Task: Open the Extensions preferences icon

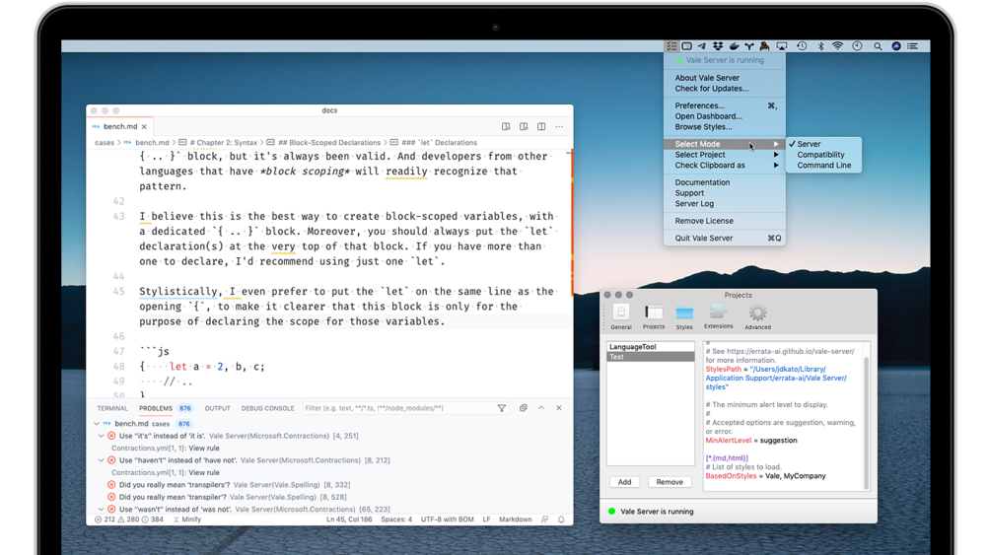Action: [x=718, y=316]
